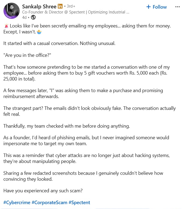This screenshot has width=184, height=209.
Task: Click the "It started with a casual conversation" line
Action: coord(59,43)
